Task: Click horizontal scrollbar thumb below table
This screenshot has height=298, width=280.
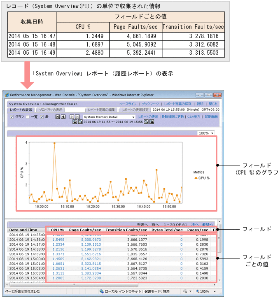Action: point(74,284)
